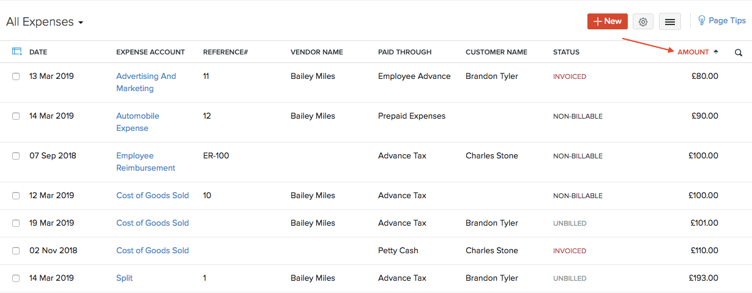
Task: Click the hamburger menu icon
Action: [670, 21]
